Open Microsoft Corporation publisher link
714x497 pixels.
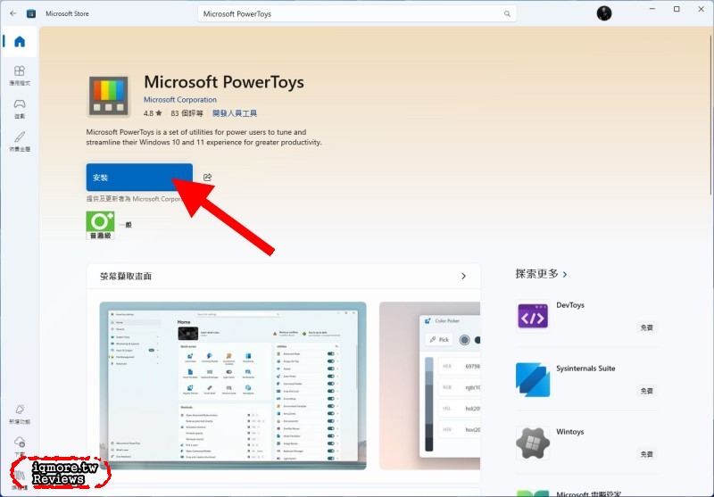[x=180, y=100]
